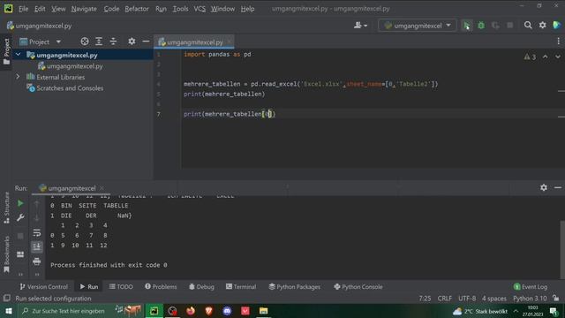Toggle Project side tab
Viewport: 565px width, 318px height.
click(6, 51)
